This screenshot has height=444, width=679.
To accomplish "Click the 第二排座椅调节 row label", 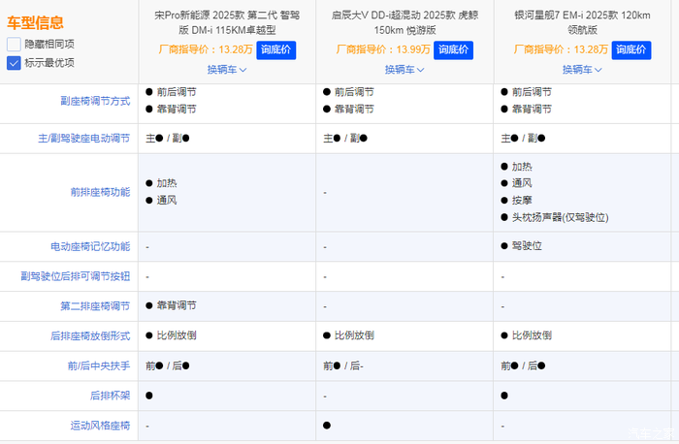I will (x=95, y=306).
